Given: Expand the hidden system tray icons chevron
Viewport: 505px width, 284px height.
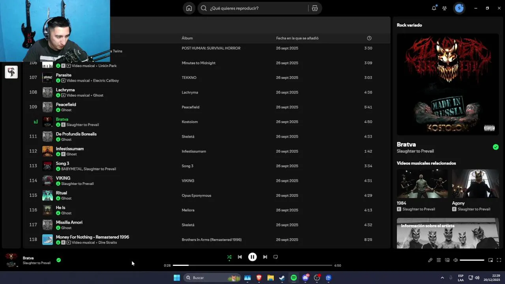Looking at the screenshot, I should [x=442, y=278].
